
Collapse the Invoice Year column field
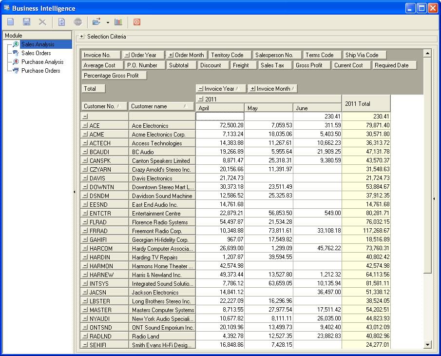pyautogui.click(x=201, y=89)
